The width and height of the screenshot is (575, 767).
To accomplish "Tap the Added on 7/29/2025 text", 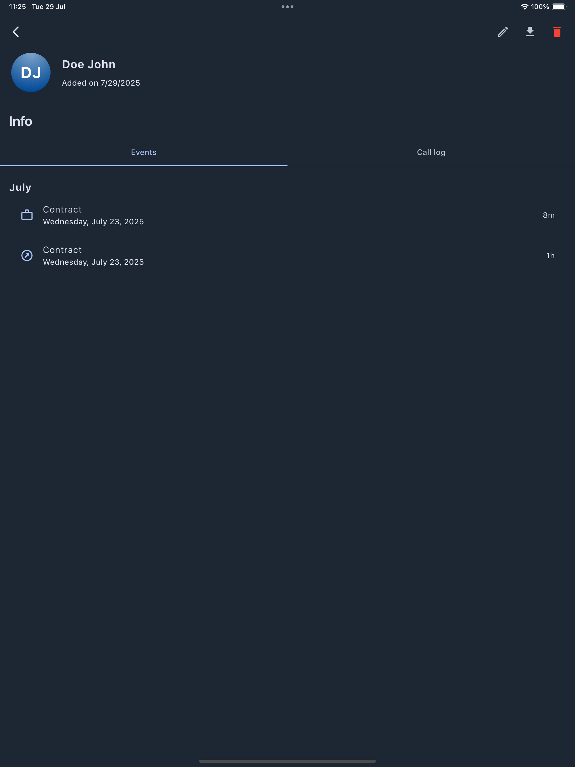I will (101, 83).
